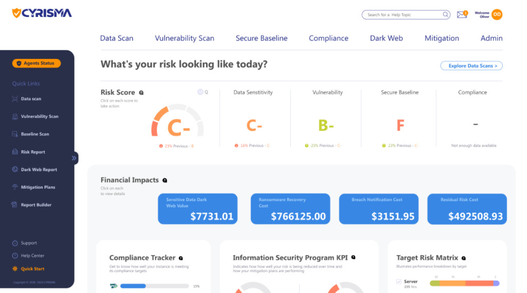Open the OD user avatar

(497, 14)
